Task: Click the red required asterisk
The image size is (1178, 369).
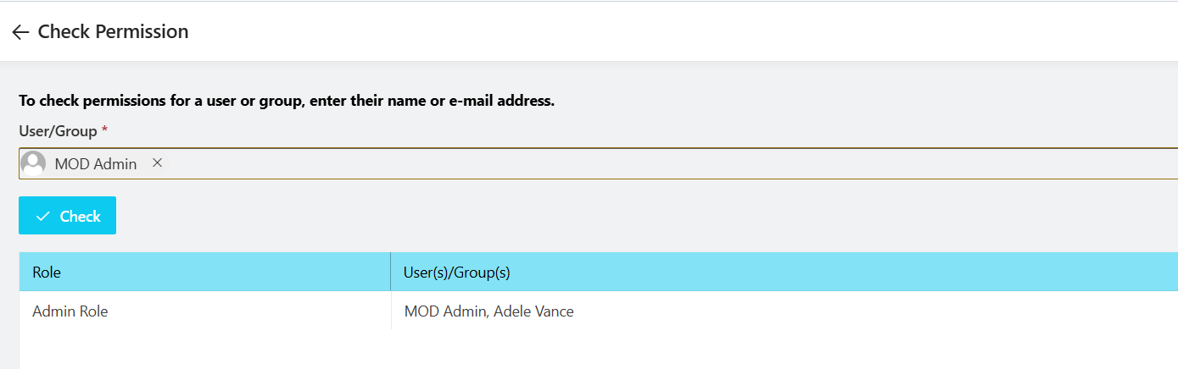Action: coord(104,130)
